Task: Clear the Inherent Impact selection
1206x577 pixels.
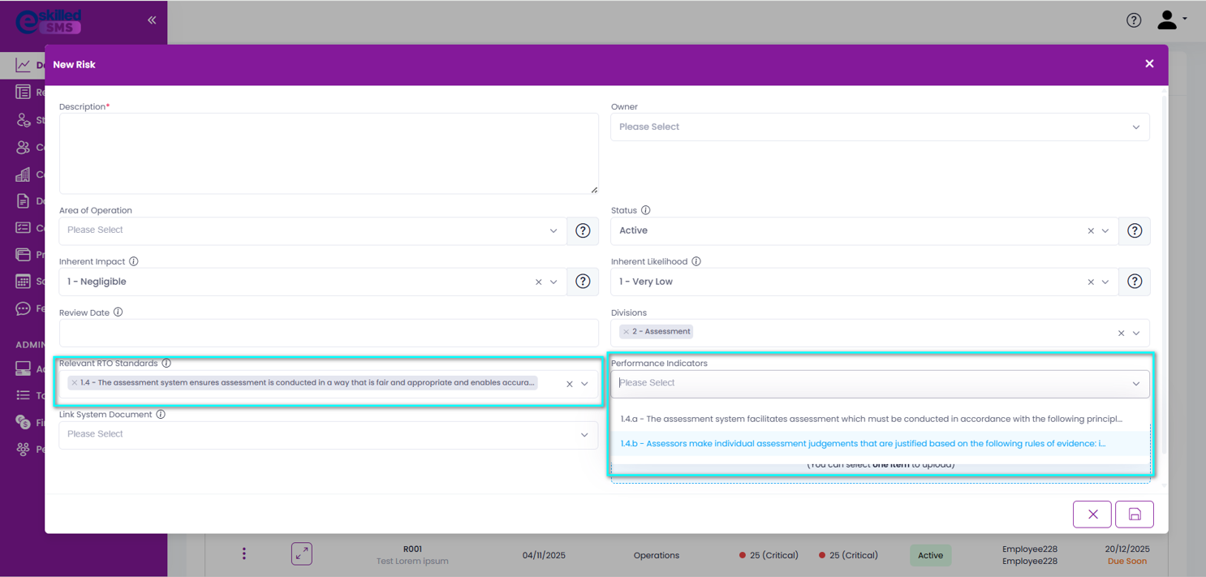Action: [538, 282]
